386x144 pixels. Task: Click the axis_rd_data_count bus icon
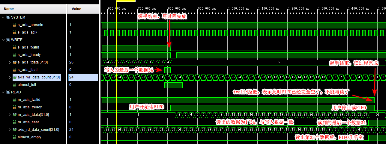click(14, 130)
